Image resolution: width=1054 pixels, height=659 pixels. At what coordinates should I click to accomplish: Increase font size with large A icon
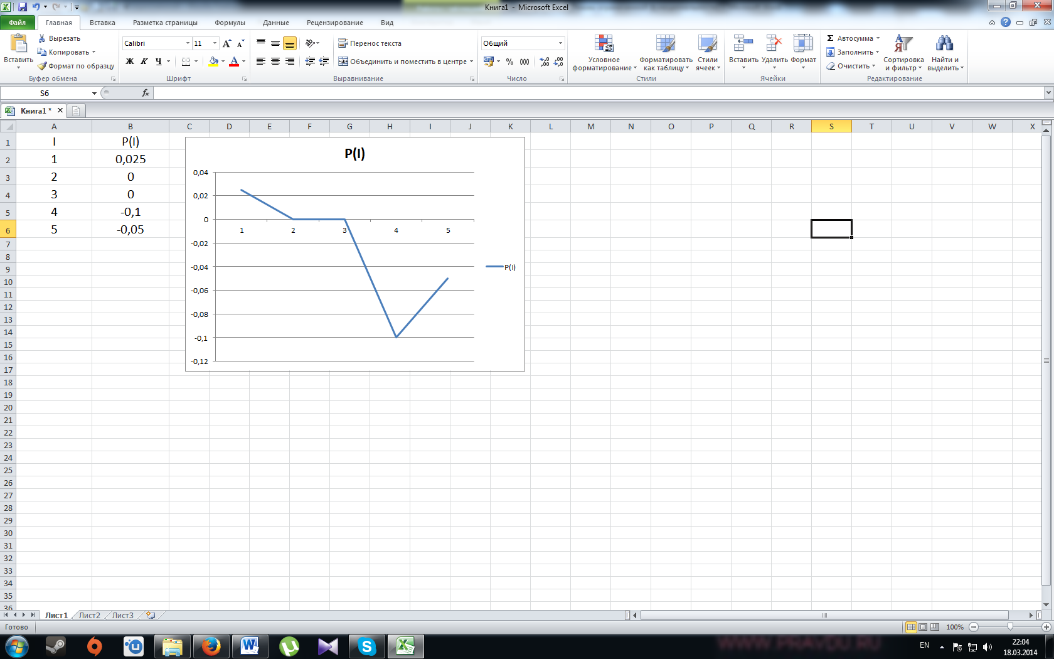click(x=227, y=43)
